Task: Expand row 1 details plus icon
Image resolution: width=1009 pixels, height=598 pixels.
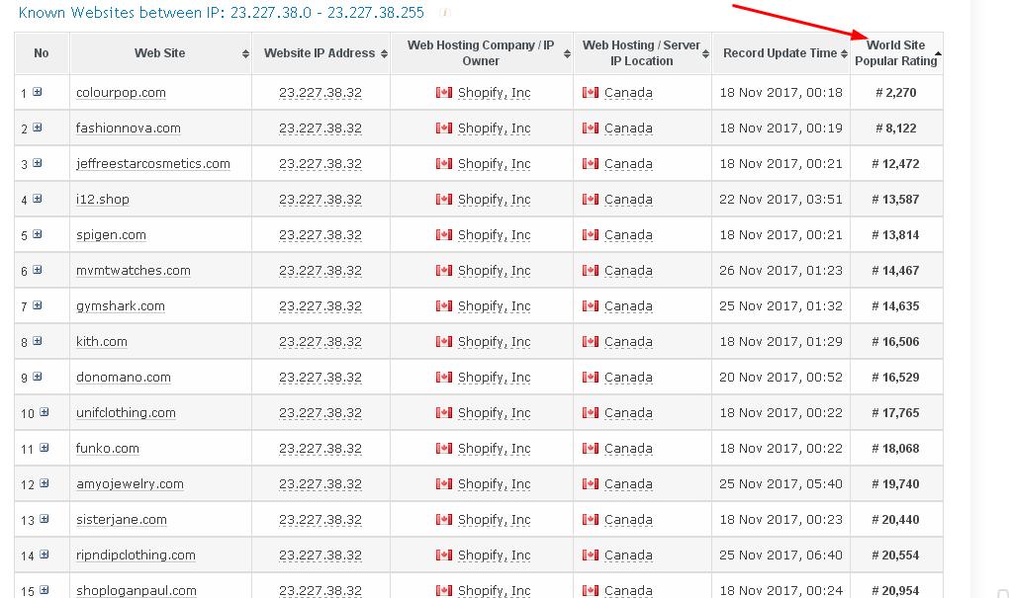Action: pos(38,92)
